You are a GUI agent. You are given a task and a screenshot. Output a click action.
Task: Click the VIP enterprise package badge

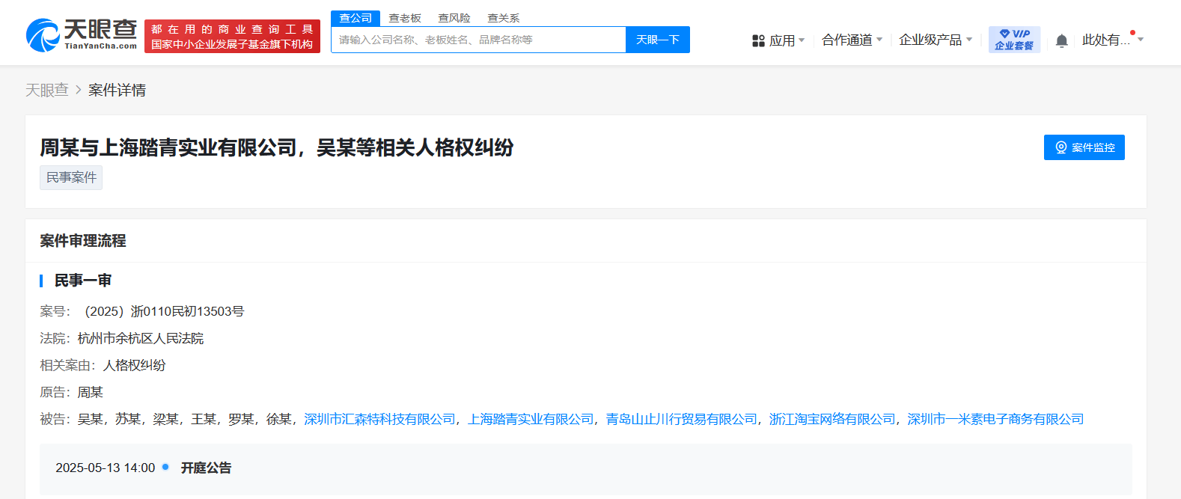pyautogui.click(x=1014, y=40)
